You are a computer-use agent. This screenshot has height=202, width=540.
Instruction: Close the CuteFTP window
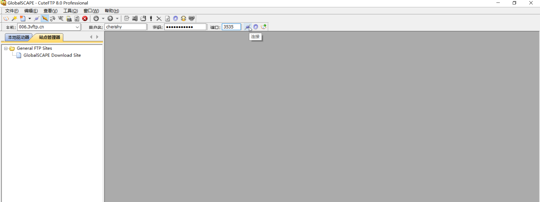531,3
